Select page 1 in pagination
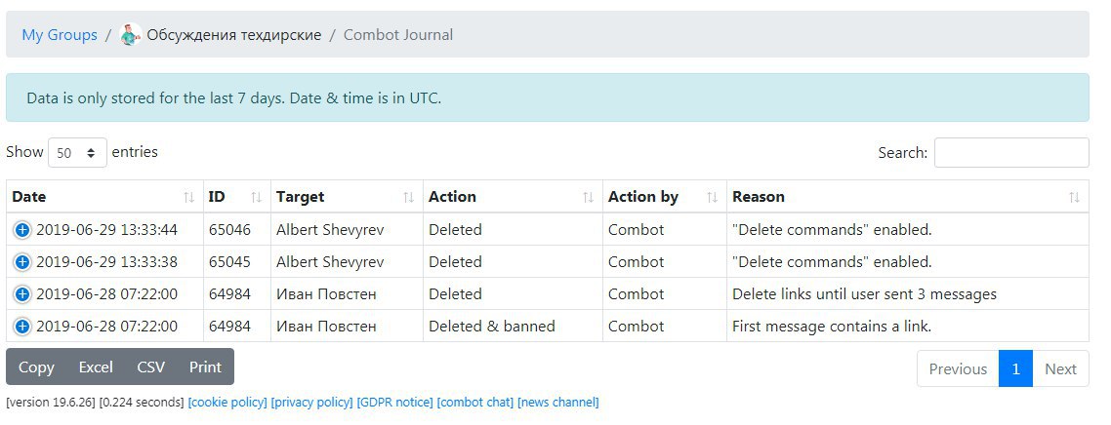The image size is (1111, 425). click(x=1015, y=368)
